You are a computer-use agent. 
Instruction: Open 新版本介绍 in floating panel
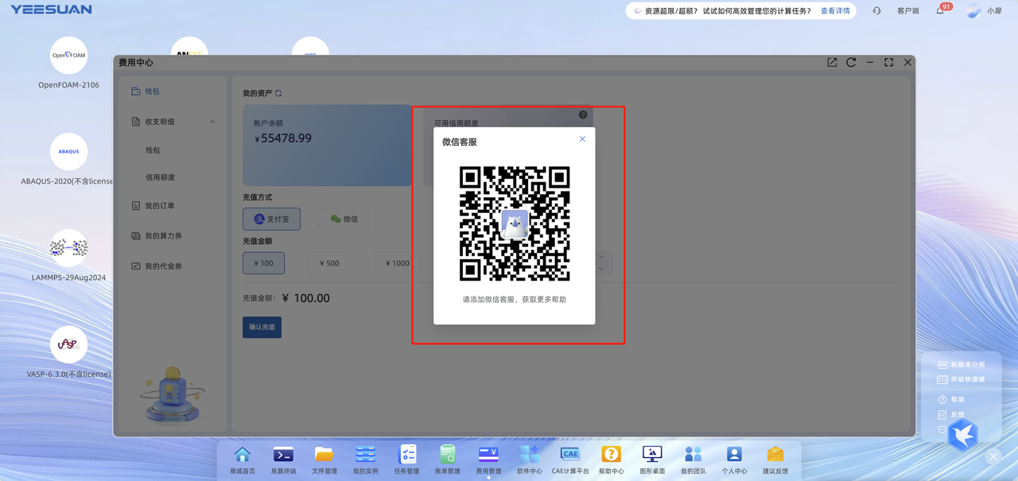pyautogui.click(x=962, y=364)
